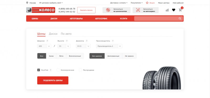Open the Москва city link

pyautogui.click(x=33, y=3)
